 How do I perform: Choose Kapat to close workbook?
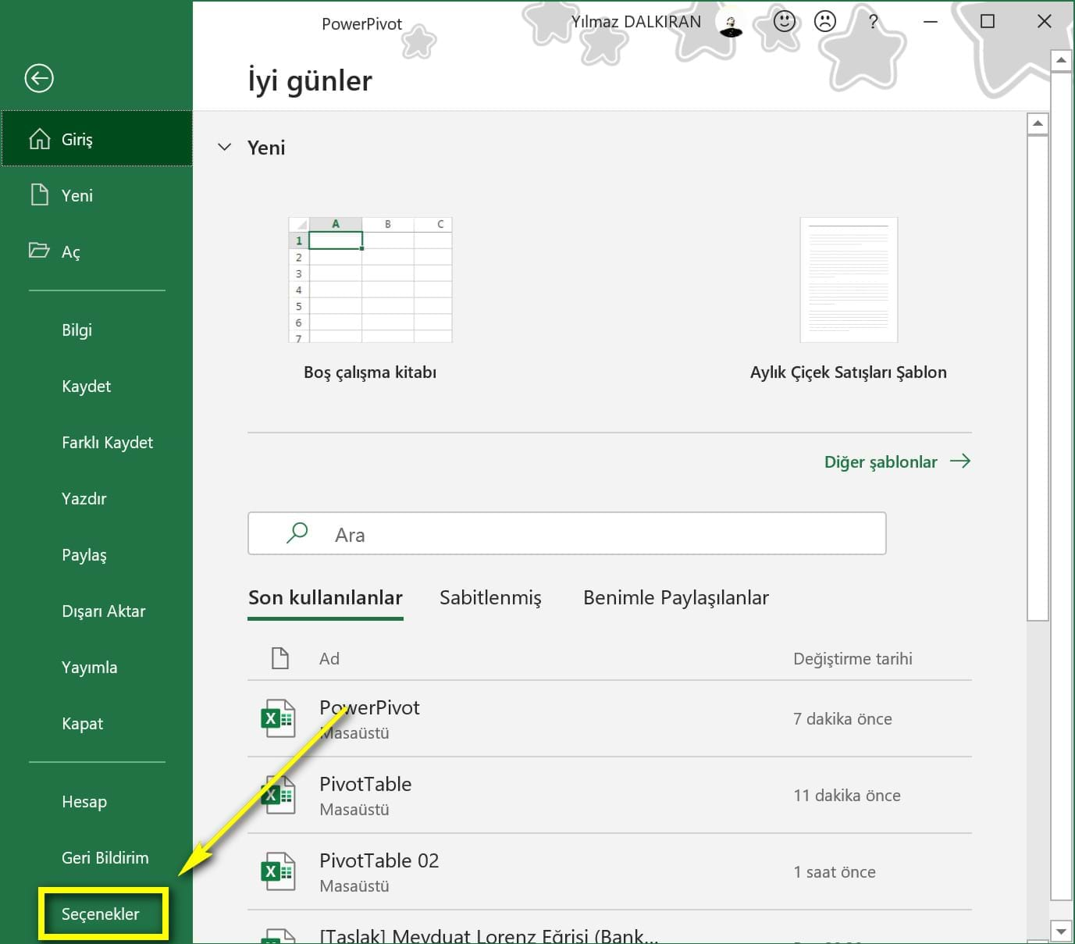coord(82,724)
